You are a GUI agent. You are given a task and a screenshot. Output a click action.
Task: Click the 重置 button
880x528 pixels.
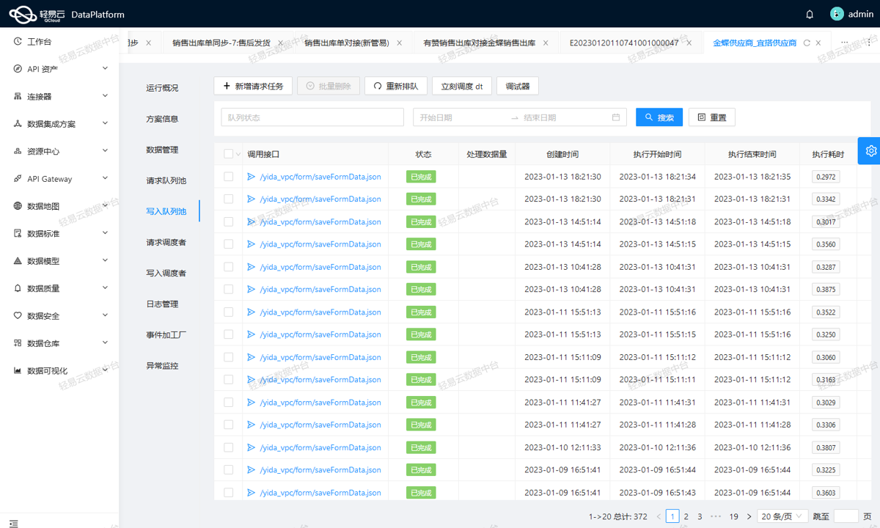click(712, 117)
